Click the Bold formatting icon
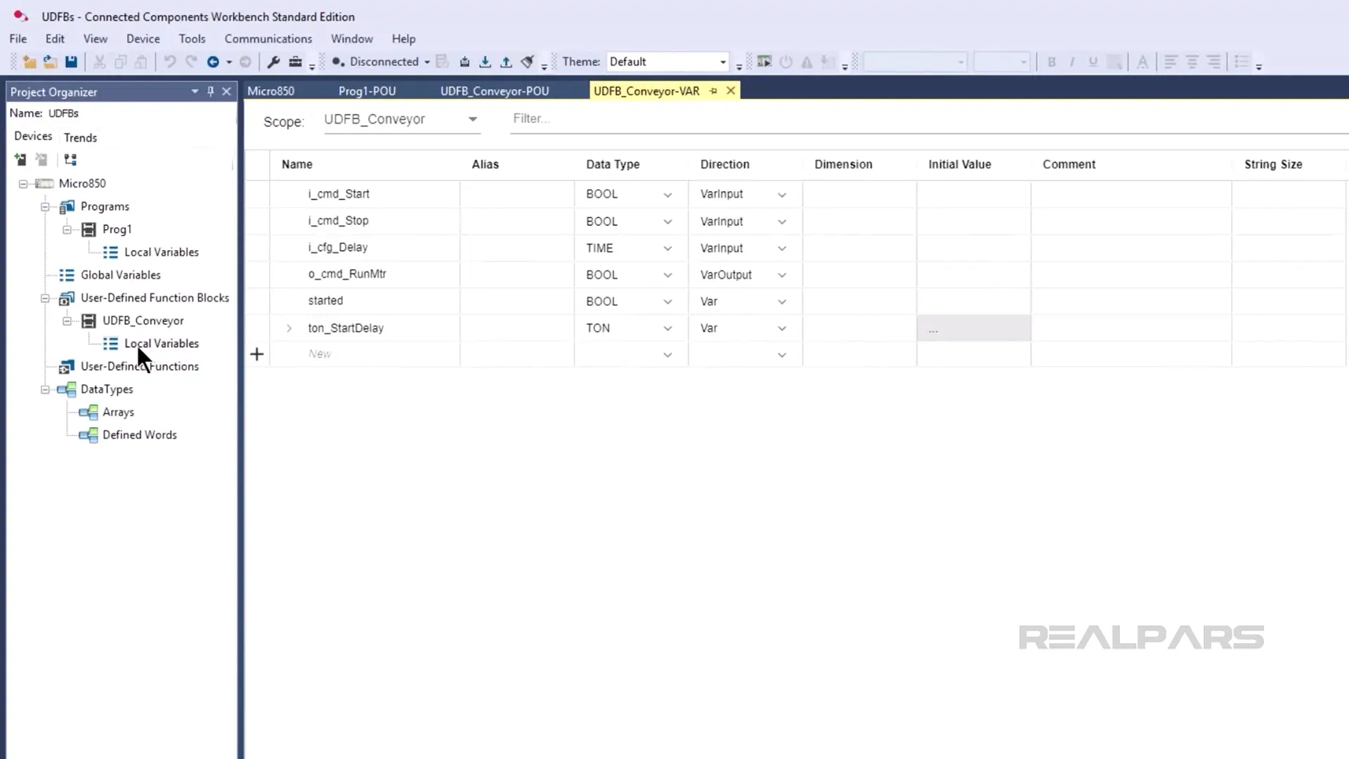1349x759 pixels. [x=1052, y=62]
